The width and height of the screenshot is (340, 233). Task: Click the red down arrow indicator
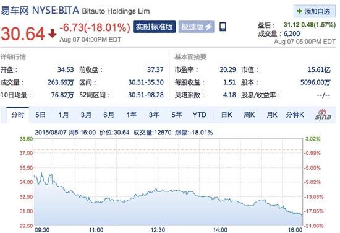click(53, 33)
